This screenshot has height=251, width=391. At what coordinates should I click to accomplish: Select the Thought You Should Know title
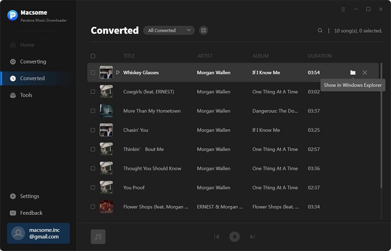152,168
